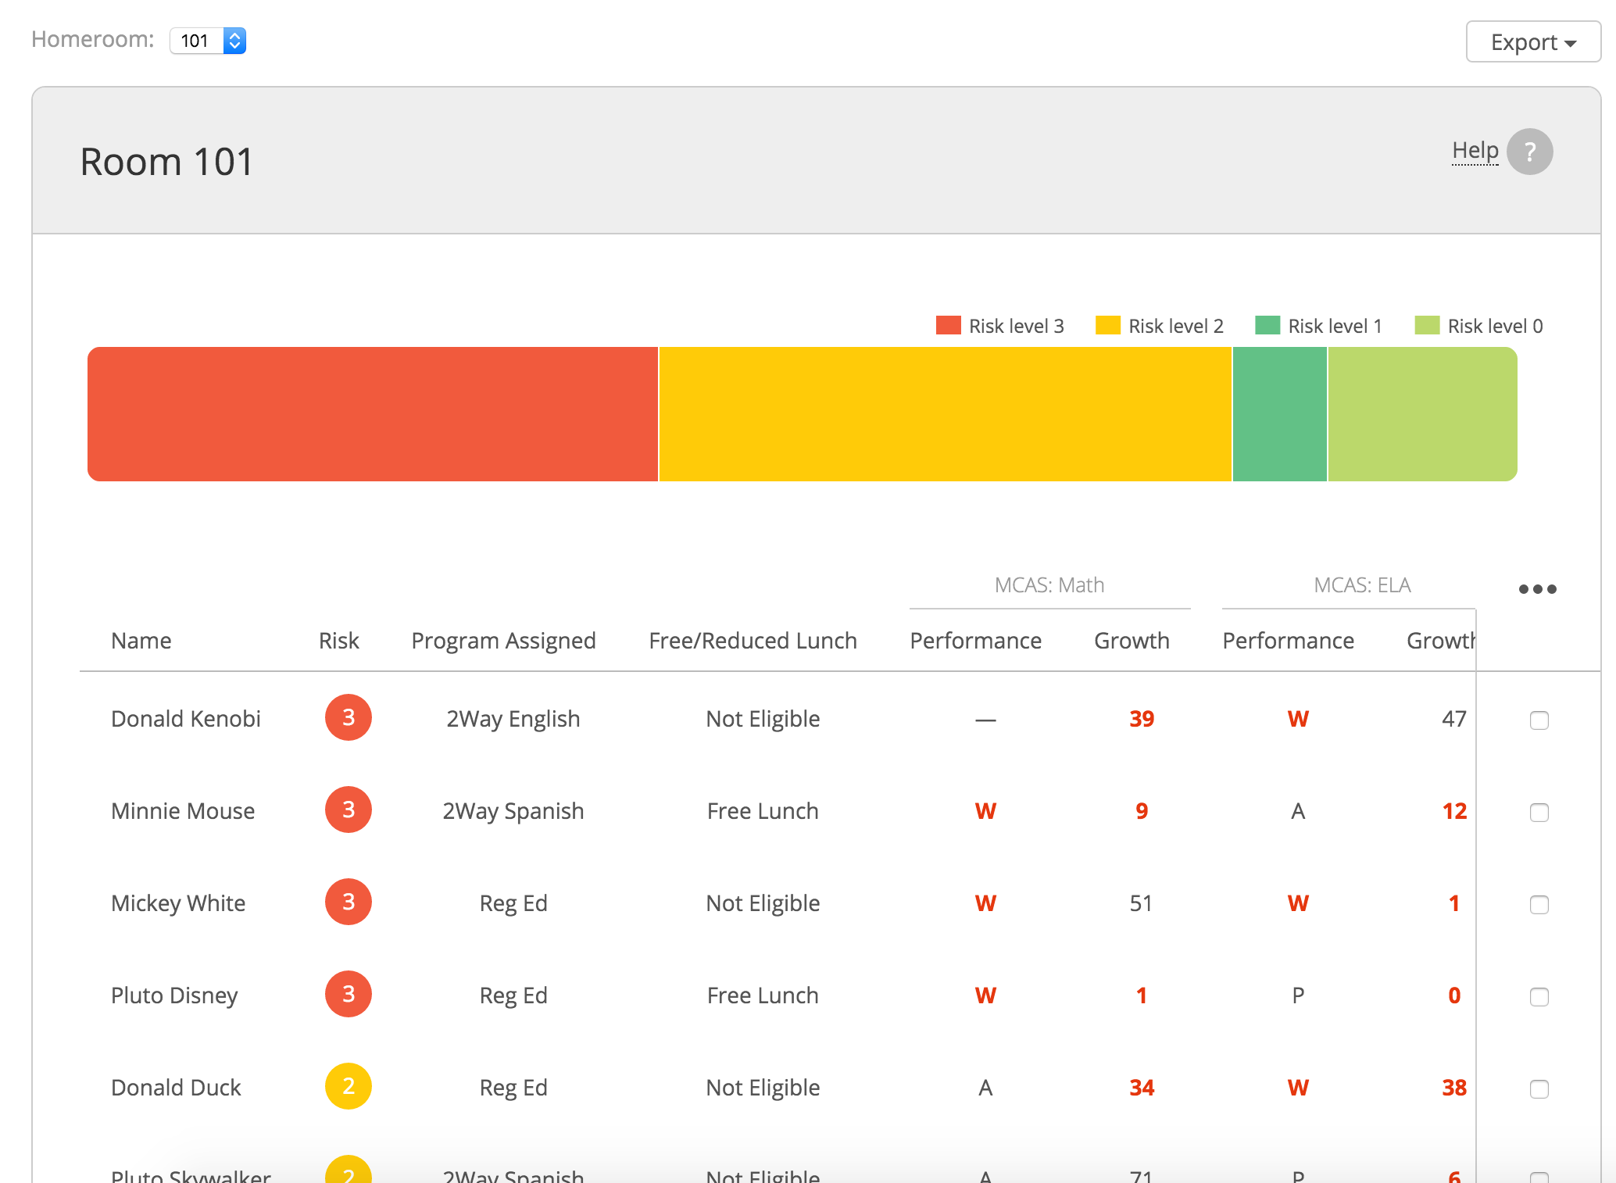Screen dimensions: 1616x1183
Task: Click the yellow Risk level 2 bar segment
Action: point(945,414)
